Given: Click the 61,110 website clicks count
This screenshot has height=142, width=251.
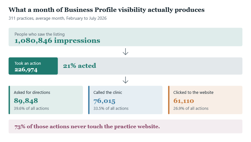Looking at the screenshot, I should (x=184, y=101).
